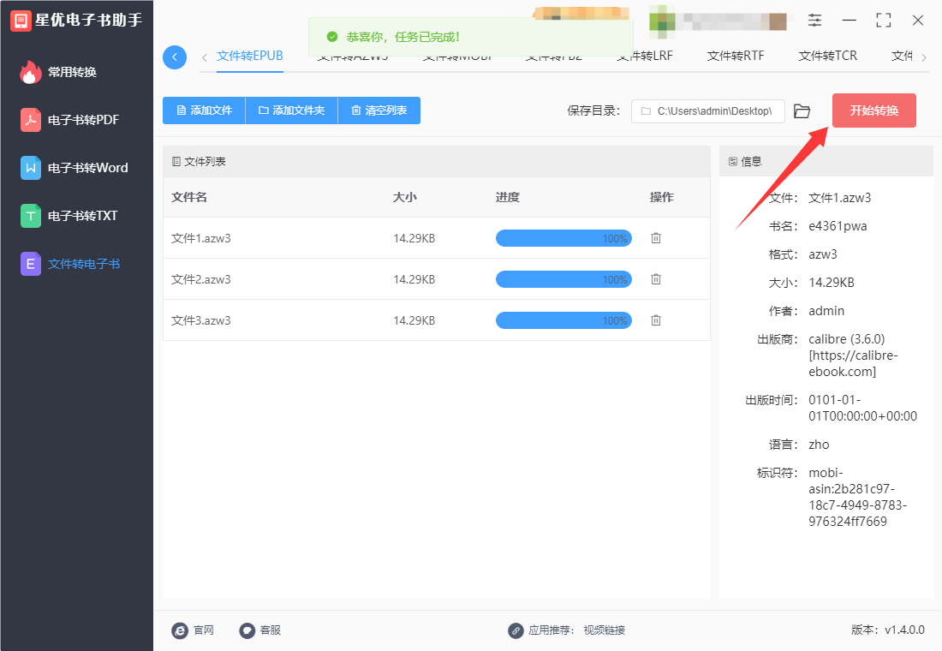Image resolution: width=942 pixels, height=651 pixels.
Task: Click the 视频链接 link in the footer
Action: click(605, 630)
